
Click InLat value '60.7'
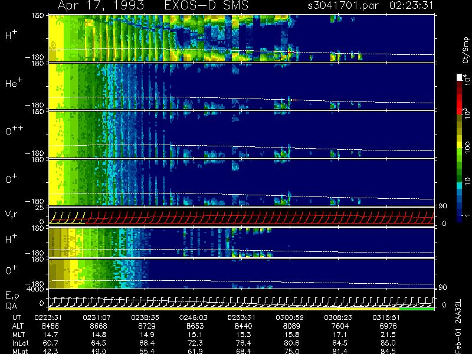point(50,343)
